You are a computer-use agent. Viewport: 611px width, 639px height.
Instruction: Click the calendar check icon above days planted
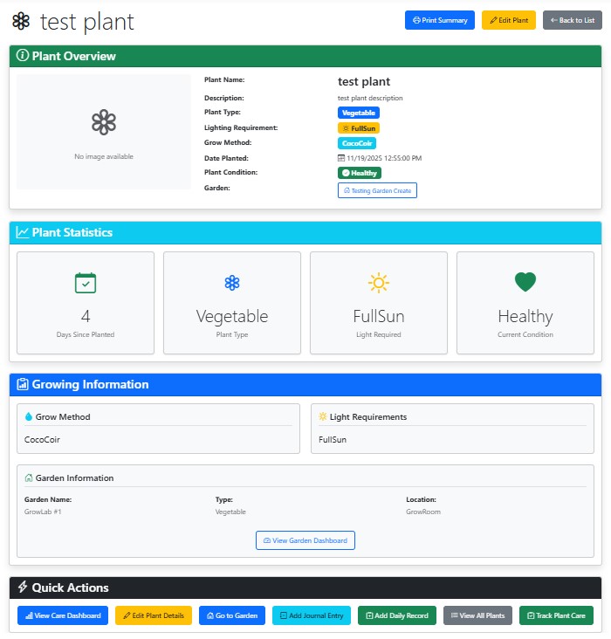coord(86,283)
